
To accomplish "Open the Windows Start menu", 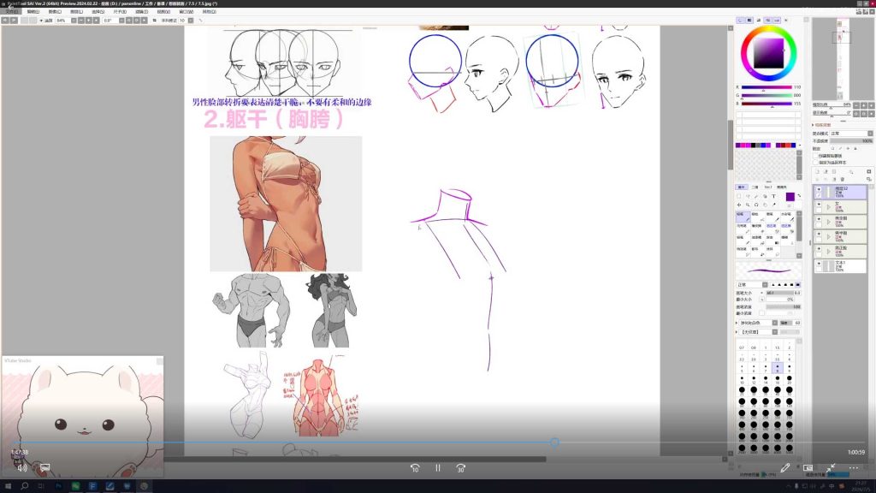I will tap(7, 486).
